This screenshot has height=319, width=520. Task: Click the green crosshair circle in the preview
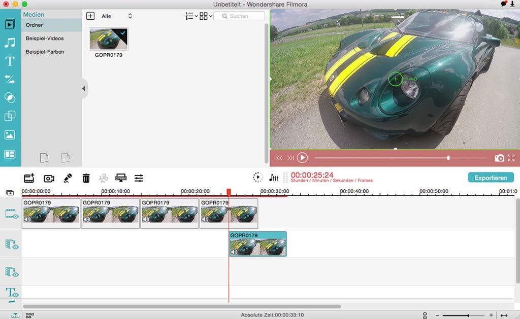pos(395,79)
